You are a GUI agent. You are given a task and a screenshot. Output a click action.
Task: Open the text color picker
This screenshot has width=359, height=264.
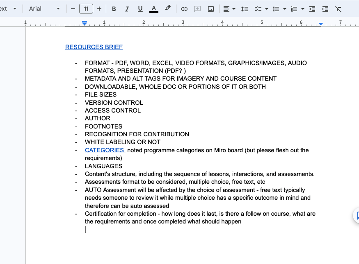154,9
